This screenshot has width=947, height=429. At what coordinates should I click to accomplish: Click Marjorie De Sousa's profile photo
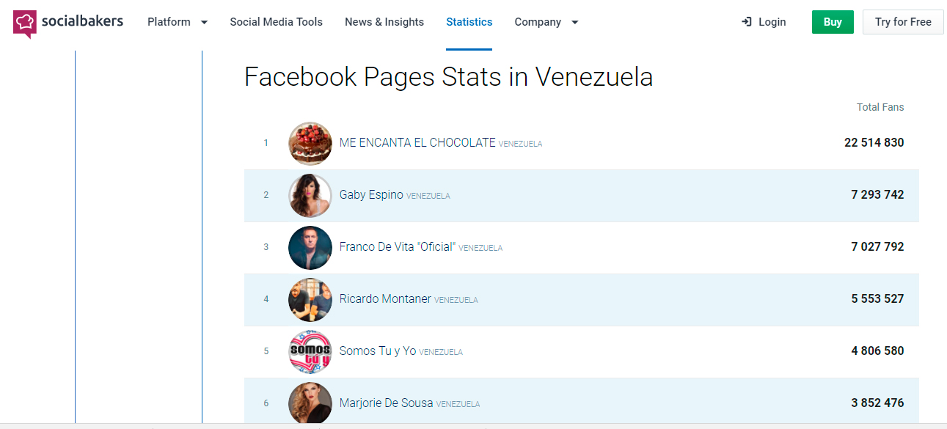tap(310, 403)
